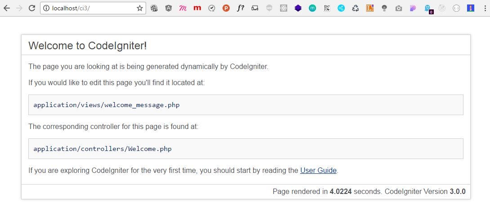This screenshot has width=490, height=215.
Task: Click the render time value 4.0224
Action: (x=341, y=191)
